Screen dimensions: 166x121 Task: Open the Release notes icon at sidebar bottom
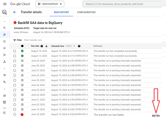(4, 113)
